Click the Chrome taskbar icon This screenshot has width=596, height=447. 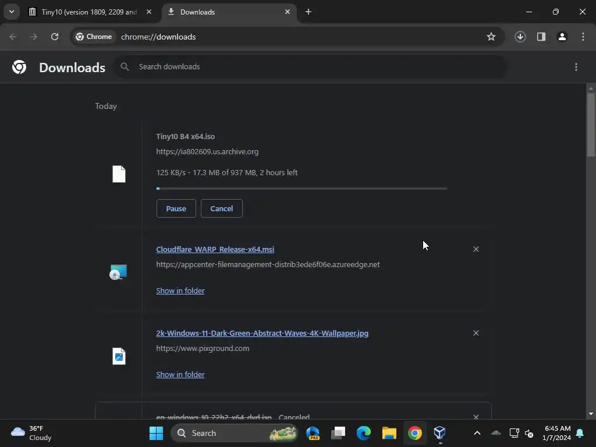pyautogui.click(x=414, y=433)
